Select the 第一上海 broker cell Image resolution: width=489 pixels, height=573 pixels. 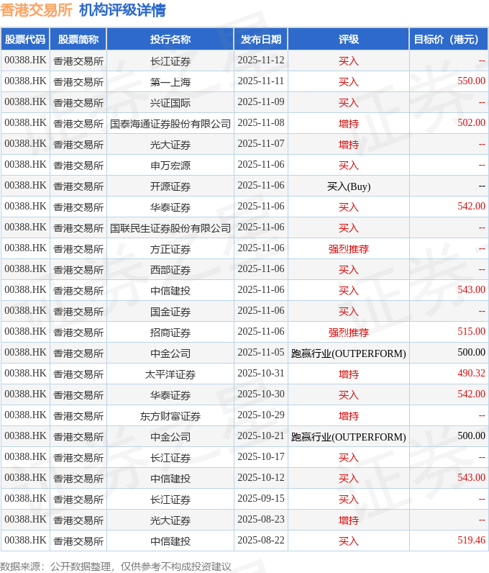tap(170, 82)
